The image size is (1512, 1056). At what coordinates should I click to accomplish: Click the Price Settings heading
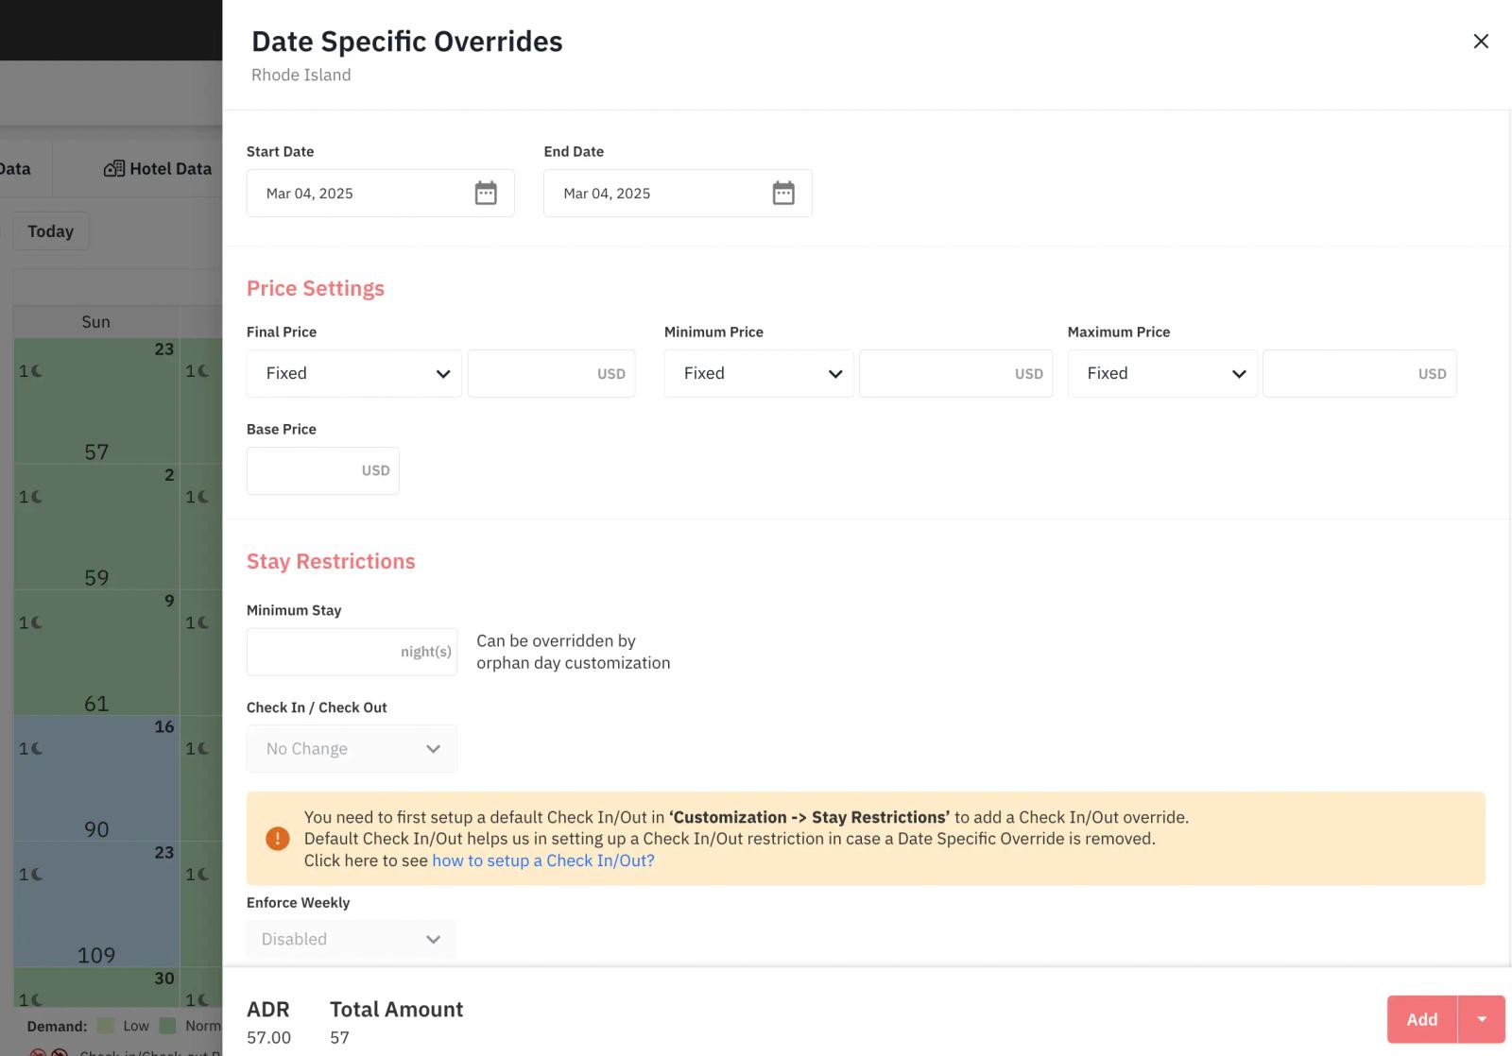click(x=316, y=288)
